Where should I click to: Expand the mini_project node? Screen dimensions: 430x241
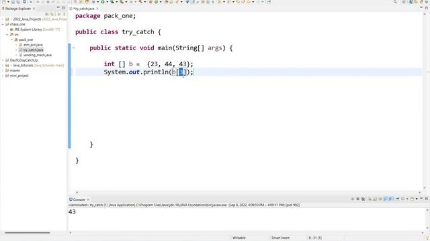click(3, 76)
